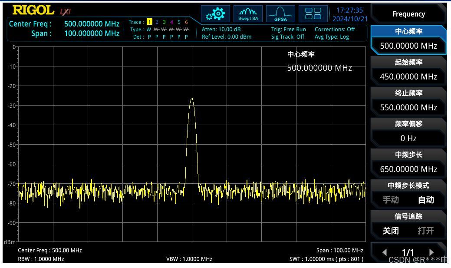451x268 pixels.
Task: Click the trace 1 Type W entry
Action: (149, 30)
